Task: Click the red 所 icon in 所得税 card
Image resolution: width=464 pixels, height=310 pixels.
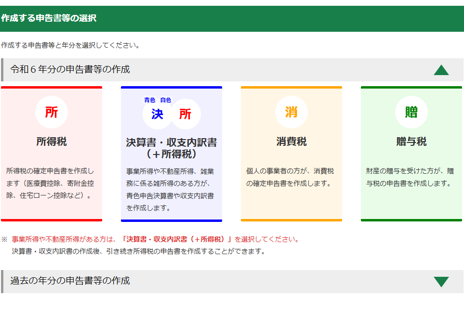Action: tap(51, 112)
